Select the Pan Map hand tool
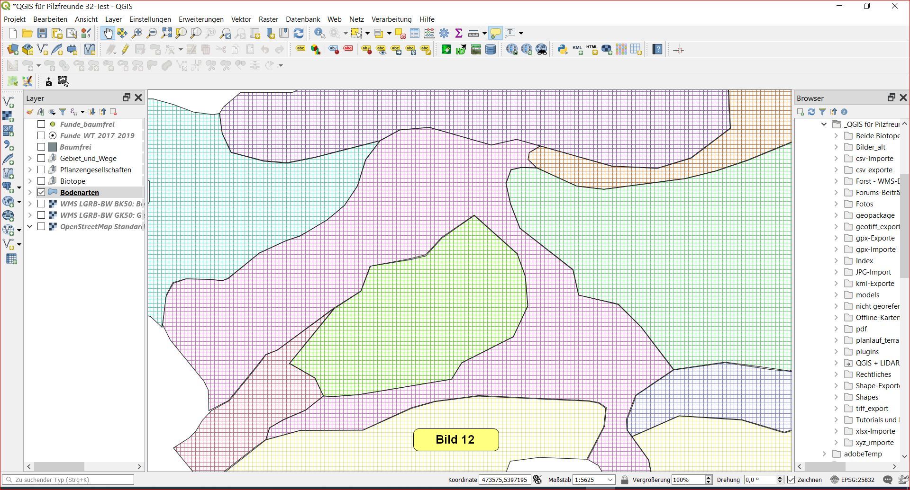This screenshot has width=910, height=490. point(108,33)
